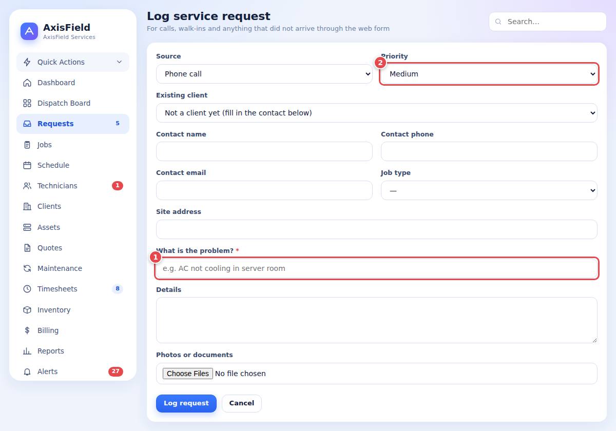Open the Alerts page
Screen dimensions: 616x431
click(73, 371)
